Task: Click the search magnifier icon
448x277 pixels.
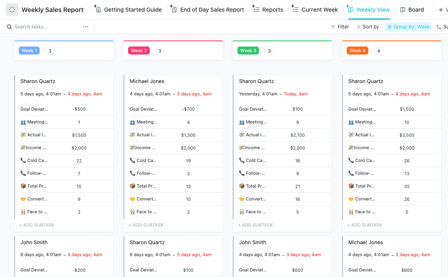Action: [x=9, y=27]
